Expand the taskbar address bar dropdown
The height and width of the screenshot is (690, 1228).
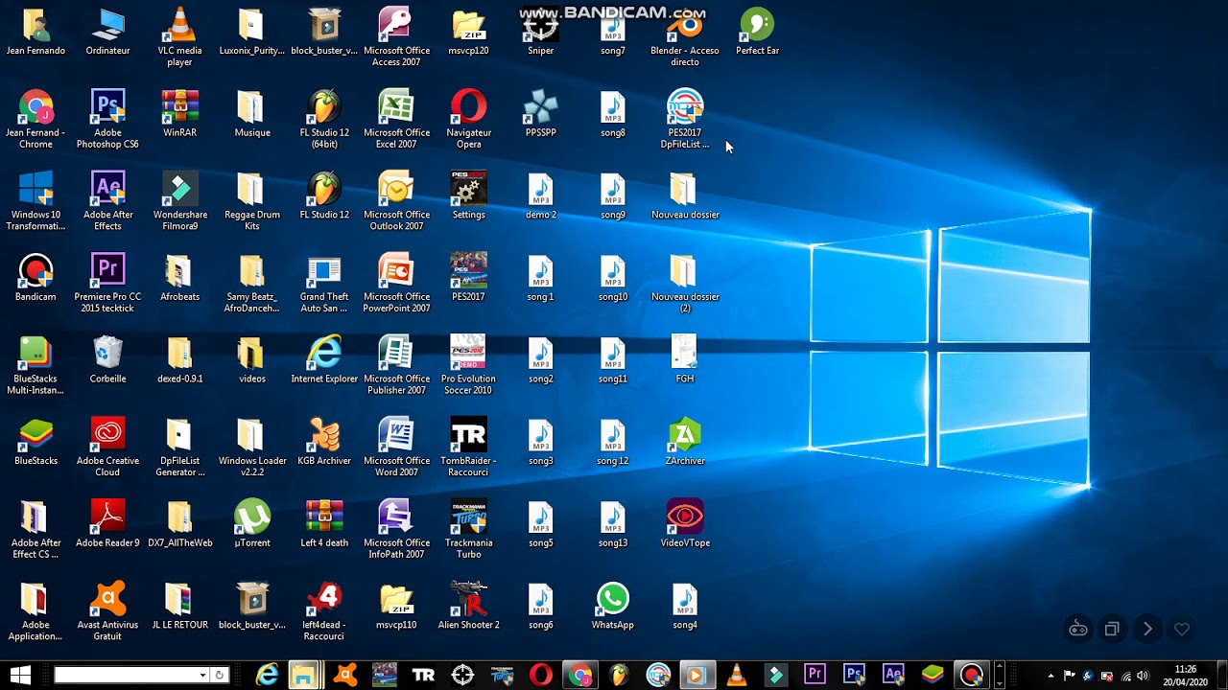point(202,675)
